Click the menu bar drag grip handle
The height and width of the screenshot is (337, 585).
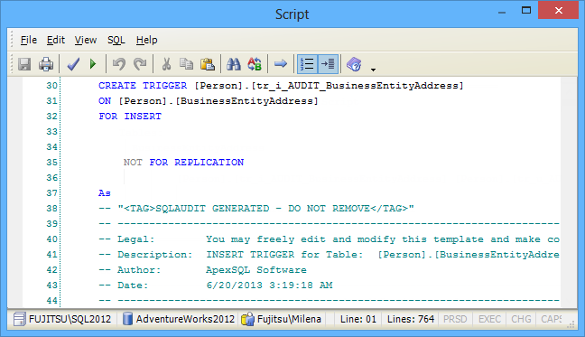(x=12, y=40)
